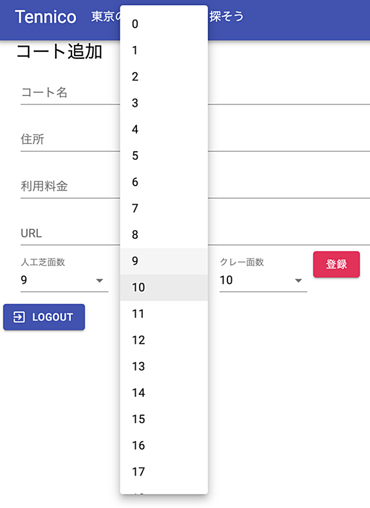Viewport: 370px width, 508px height.
Task: Focus the URL input field
Action: click(195, 233)
